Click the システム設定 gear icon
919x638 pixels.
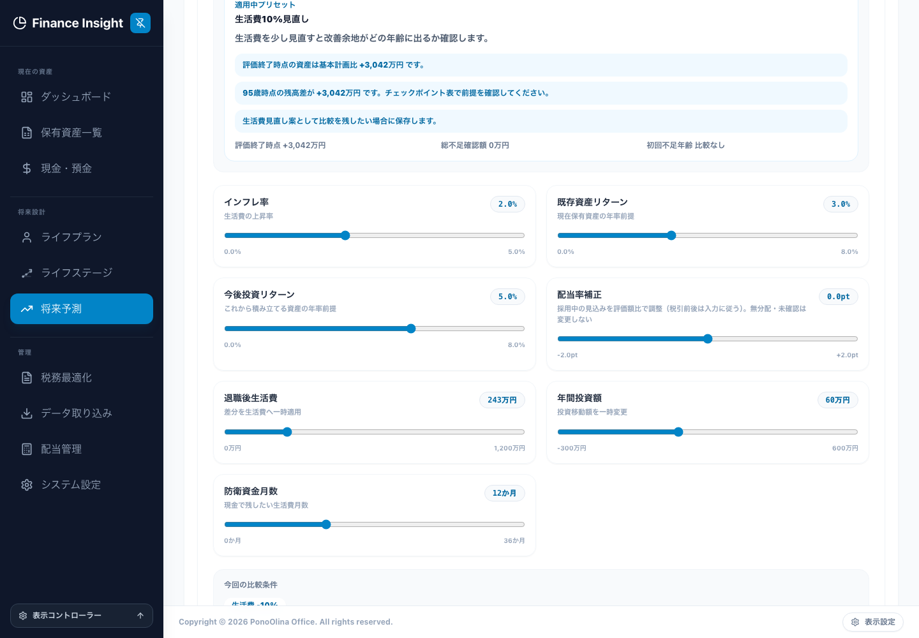click(27, 485)
